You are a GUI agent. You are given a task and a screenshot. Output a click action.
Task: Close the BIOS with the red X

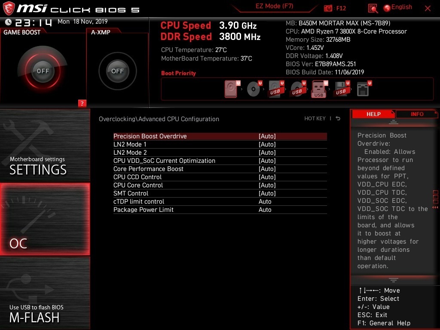pos(428,9)
